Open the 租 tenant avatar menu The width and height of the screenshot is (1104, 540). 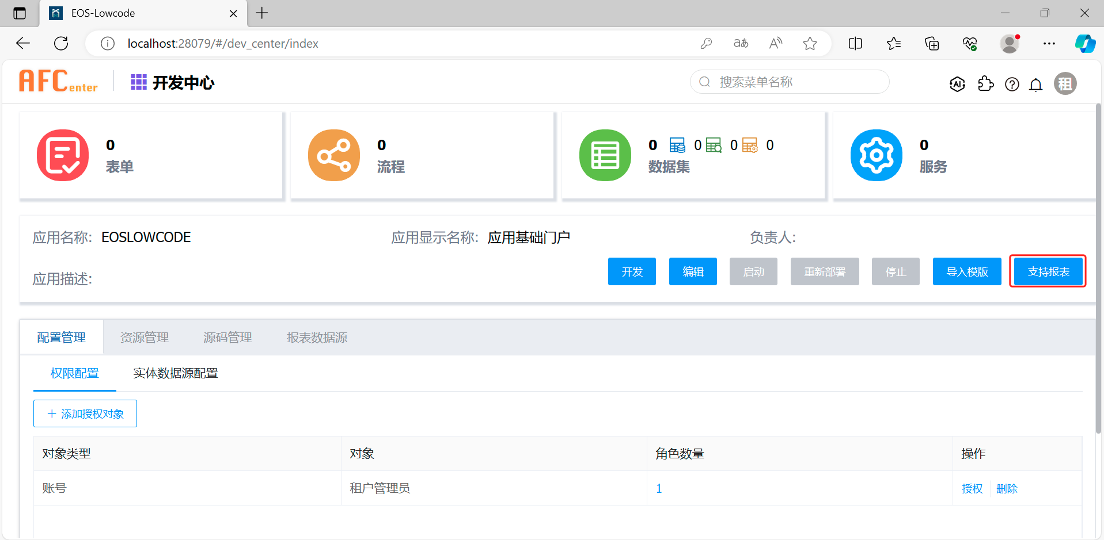pyautogui.click(x=1065, y=84)
